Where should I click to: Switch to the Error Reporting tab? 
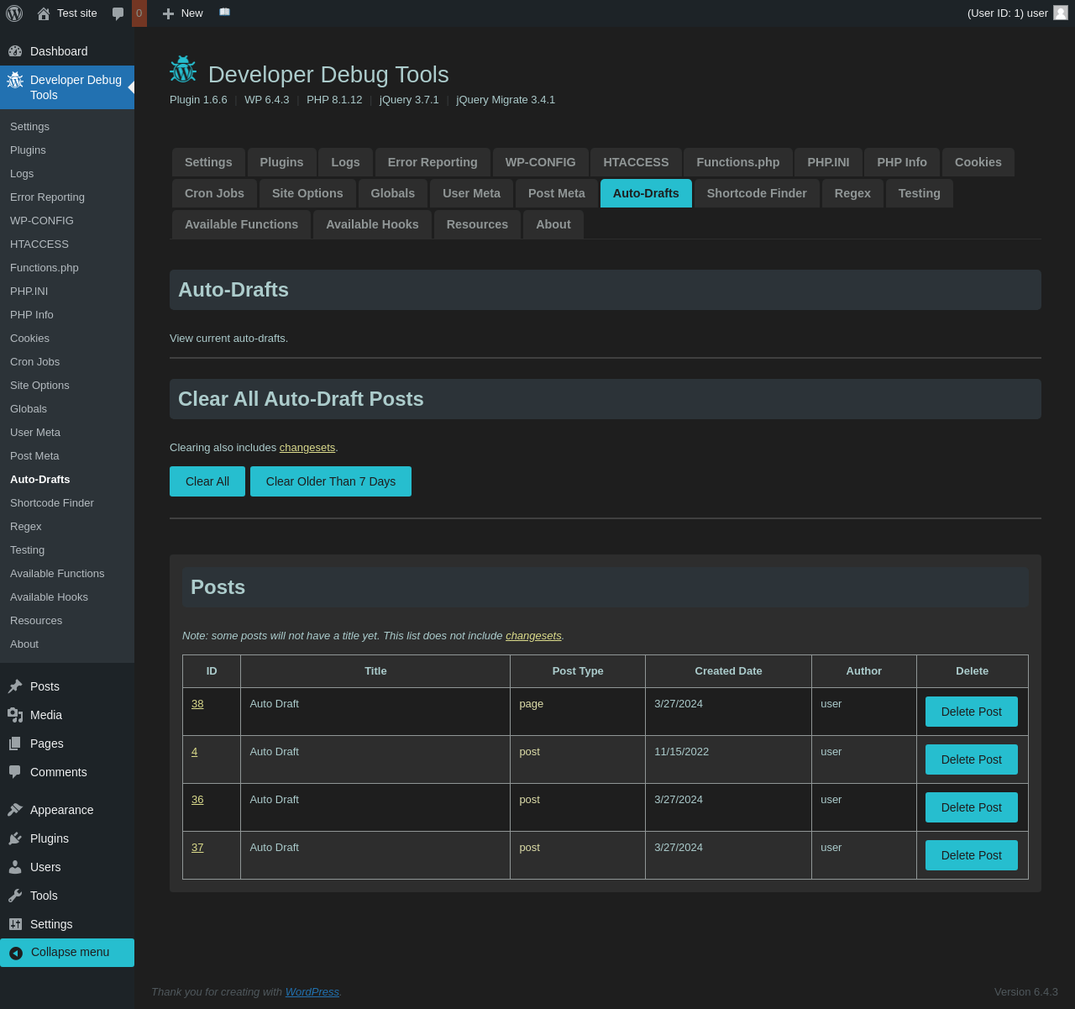[x=433, y=162]
